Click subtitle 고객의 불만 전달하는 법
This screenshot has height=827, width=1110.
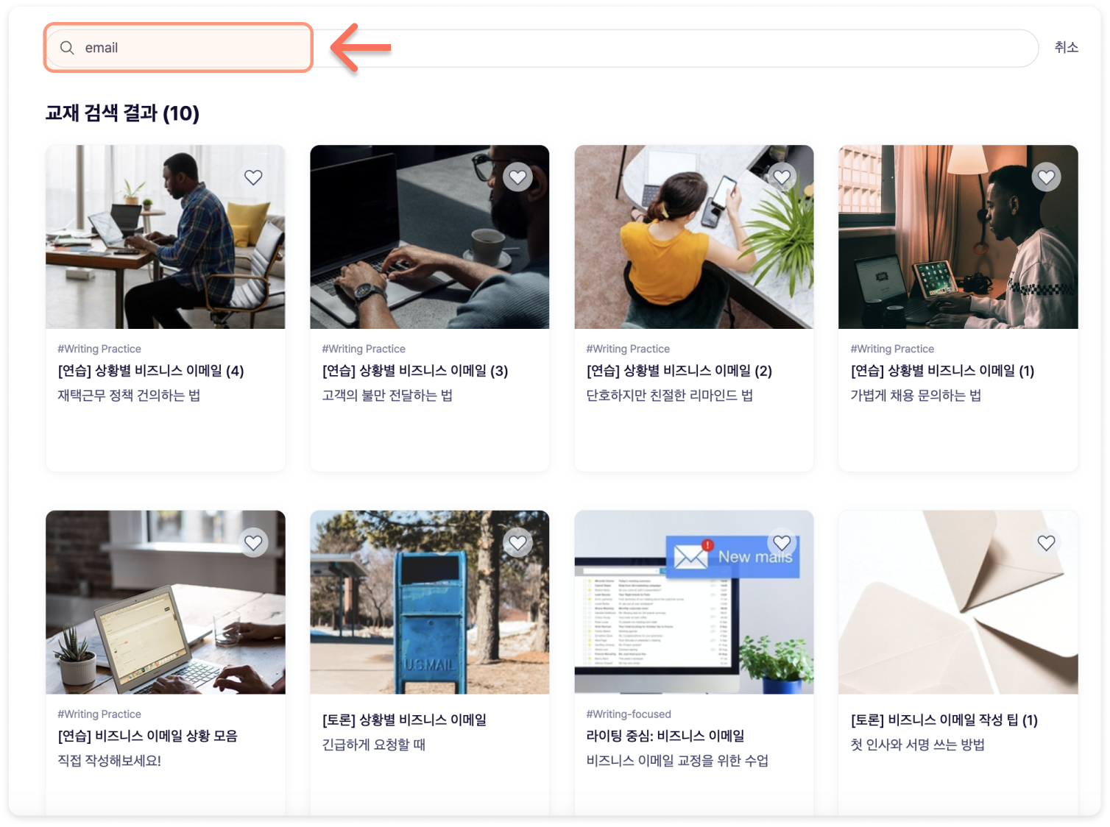pyautogui.click(x=387, y=396)
